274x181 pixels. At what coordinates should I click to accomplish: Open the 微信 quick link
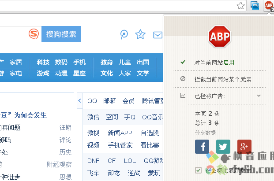coord(93,117)
